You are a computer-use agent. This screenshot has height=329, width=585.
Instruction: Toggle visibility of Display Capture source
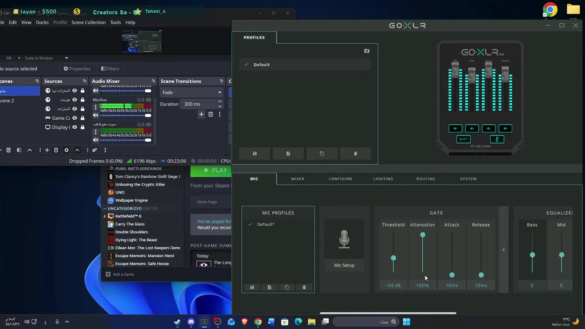click(x=74, y=127)
